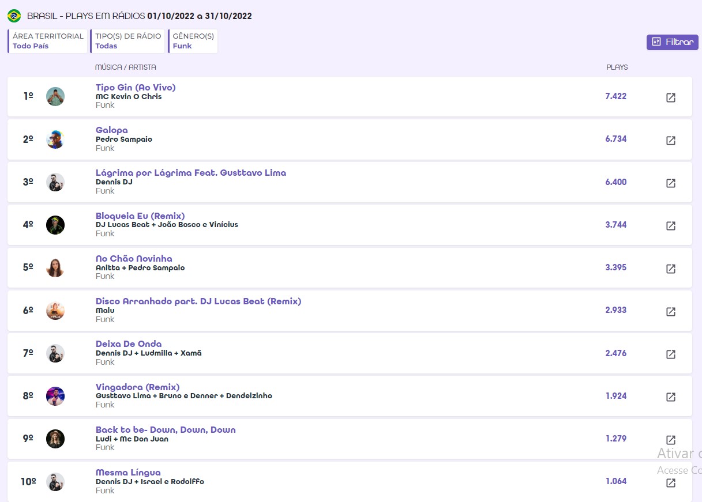The width and height of the screenshot is (702, 502).
Task: Click play count 6.734
Action: coord(616,139)
